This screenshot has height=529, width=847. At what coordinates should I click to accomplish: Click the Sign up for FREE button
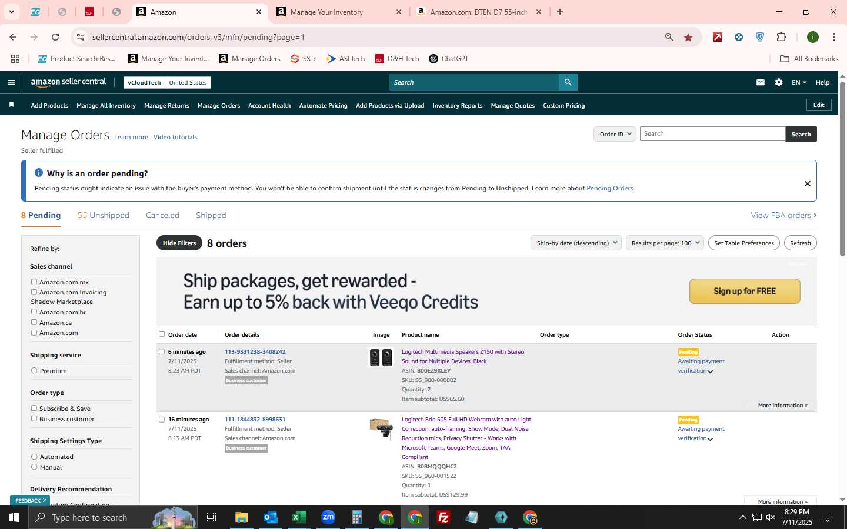(x=745, y=291)
